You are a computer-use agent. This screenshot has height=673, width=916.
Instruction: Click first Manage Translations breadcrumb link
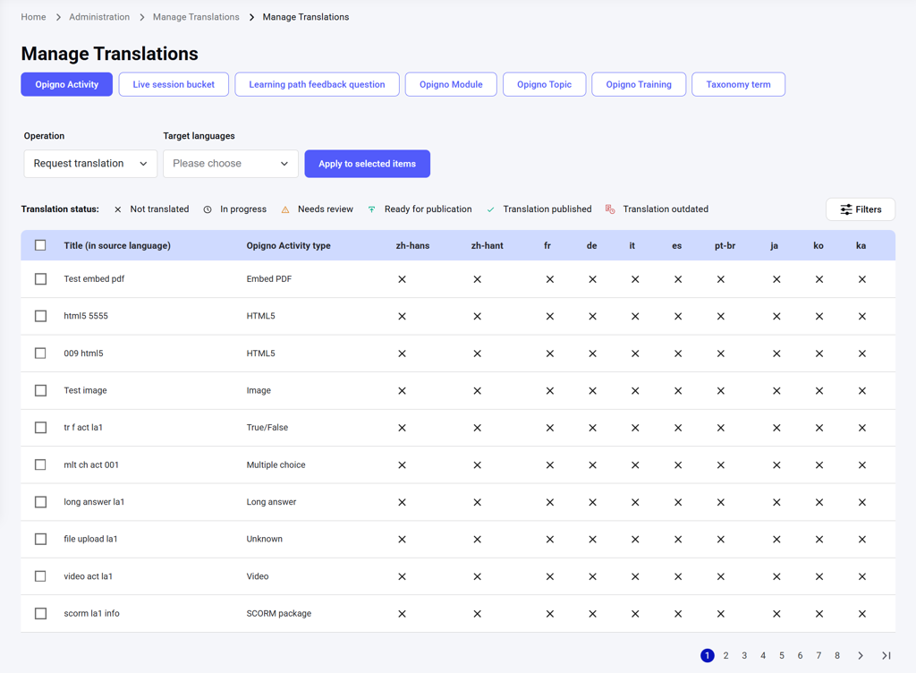[x=196, y=17]
